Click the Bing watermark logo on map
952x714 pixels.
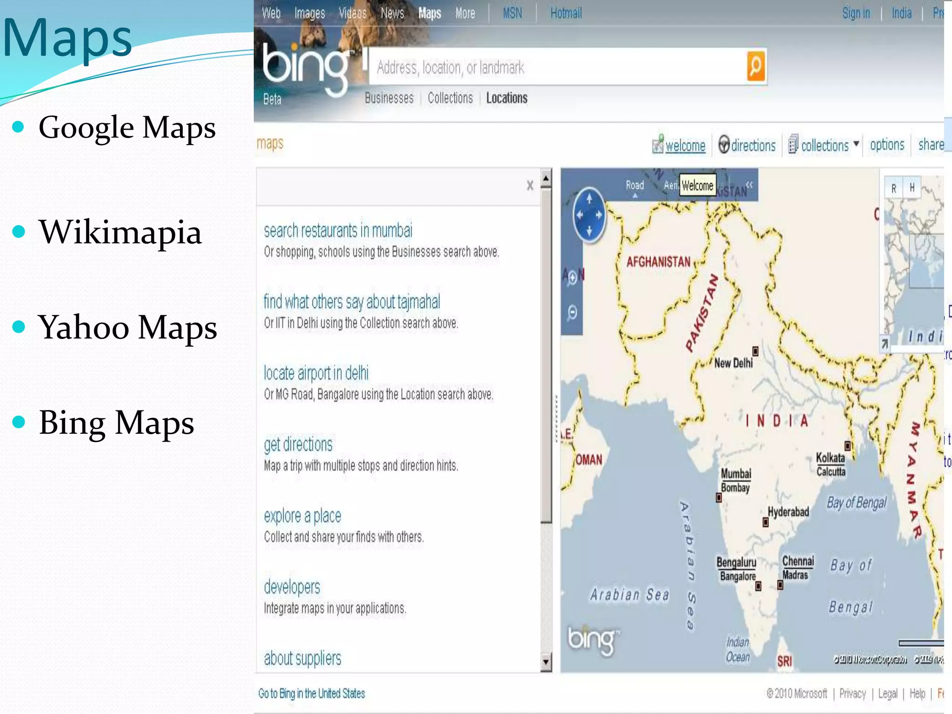[x=593, y=641]
